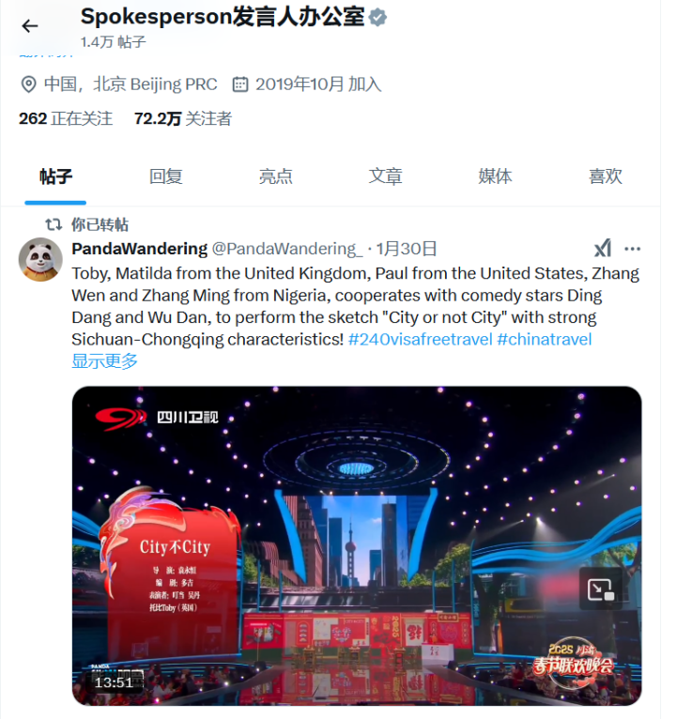Expand post text via 显示更多
Viewport: 676px width, 719px height.
click(104, 360)
